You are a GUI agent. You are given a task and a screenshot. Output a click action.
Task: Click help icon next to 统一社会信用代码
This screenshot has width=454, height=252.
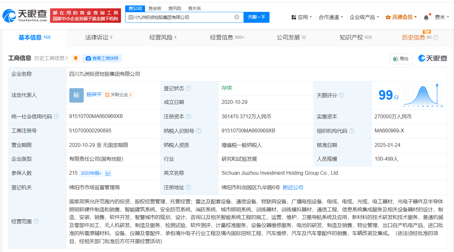tap(56, 117)
